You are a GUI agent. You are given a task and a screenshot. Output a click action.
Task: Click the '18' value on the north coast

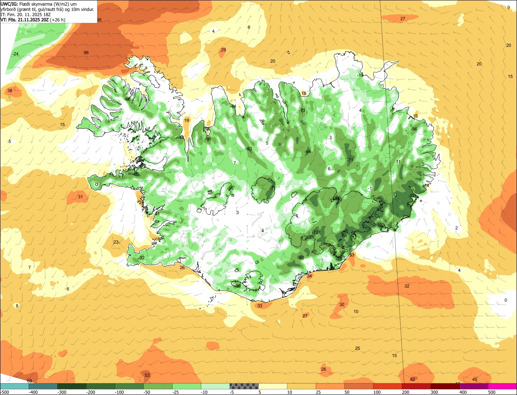coord(304,93)
